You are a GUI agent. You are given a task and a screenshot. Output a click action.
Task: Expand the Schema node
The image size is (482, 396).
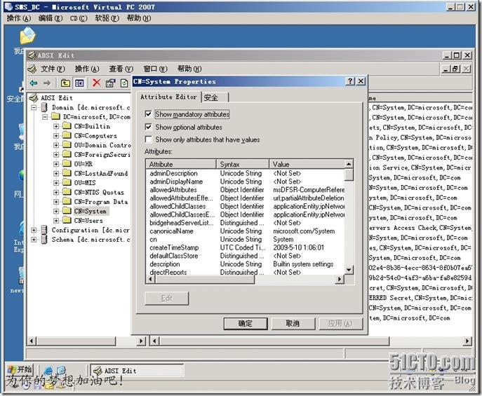click(34, 240)
